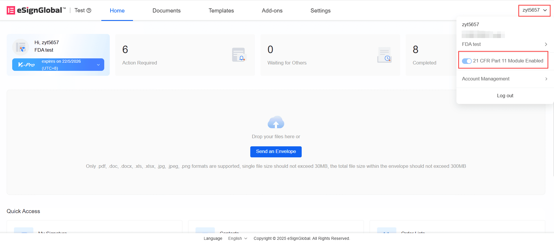
Task: Open the Settings tab
Action: [320, 11]
